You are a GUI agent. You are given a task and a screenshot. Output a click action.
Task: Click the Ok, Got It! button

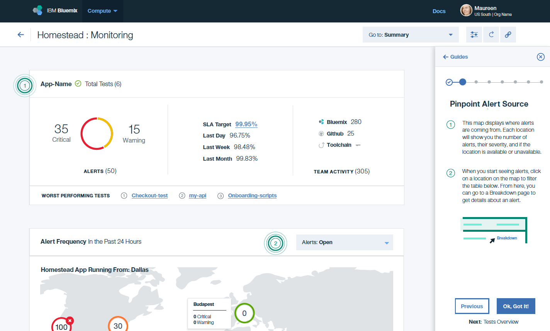tap(516, 306)
